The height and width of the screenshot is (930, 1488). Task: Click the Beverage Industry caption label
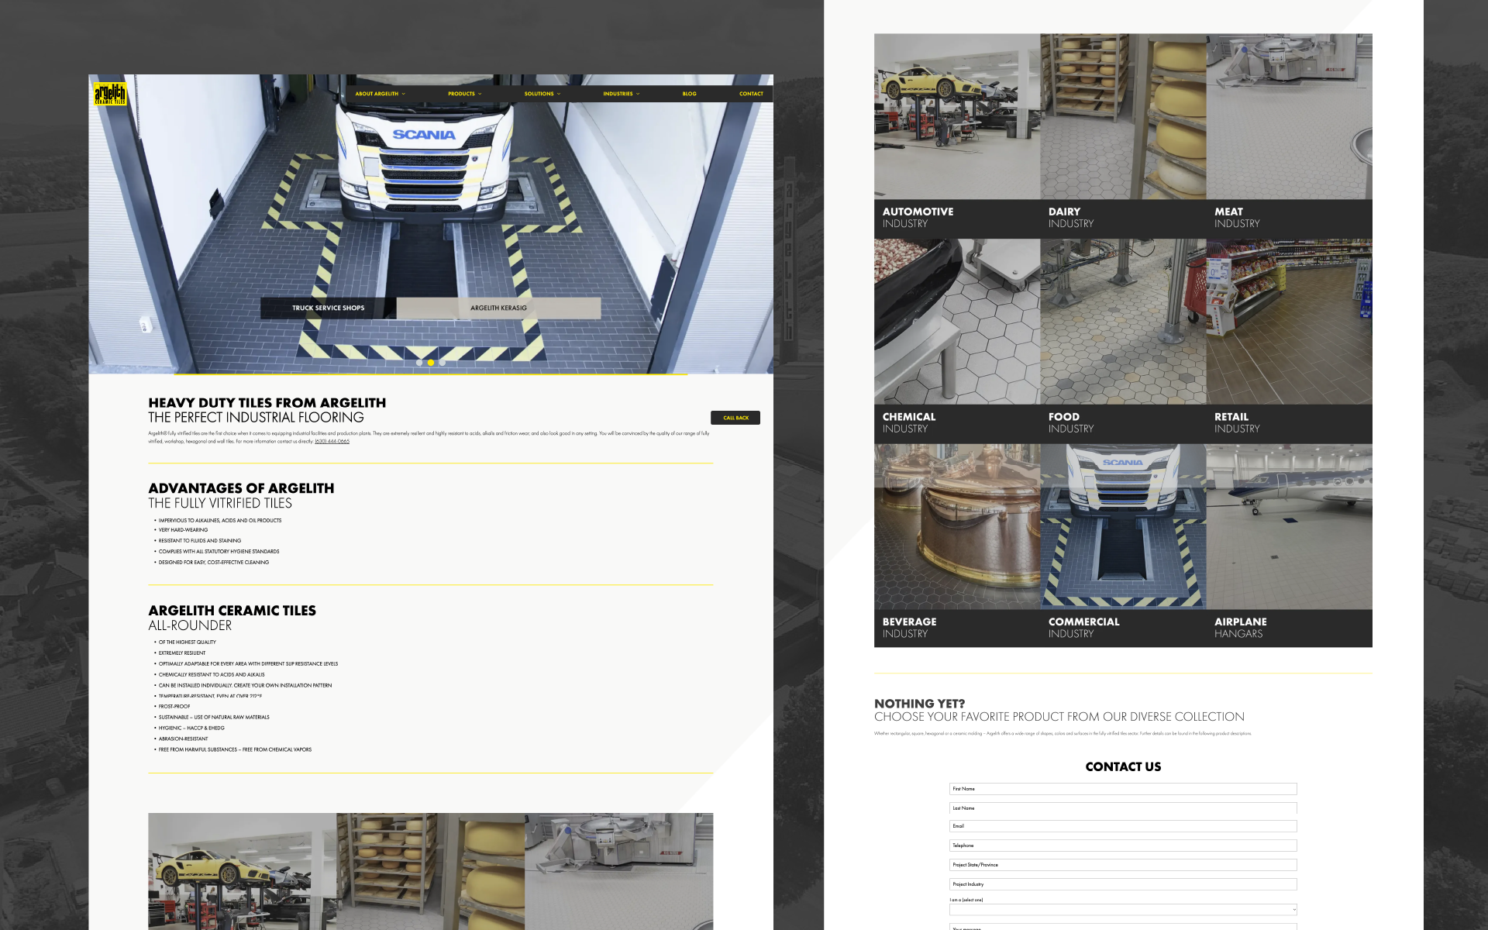[x=909, y=628]
